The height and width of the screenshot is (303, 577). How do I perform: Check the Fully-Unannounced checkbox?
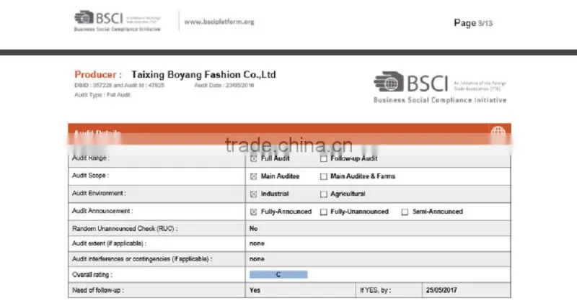323,212
